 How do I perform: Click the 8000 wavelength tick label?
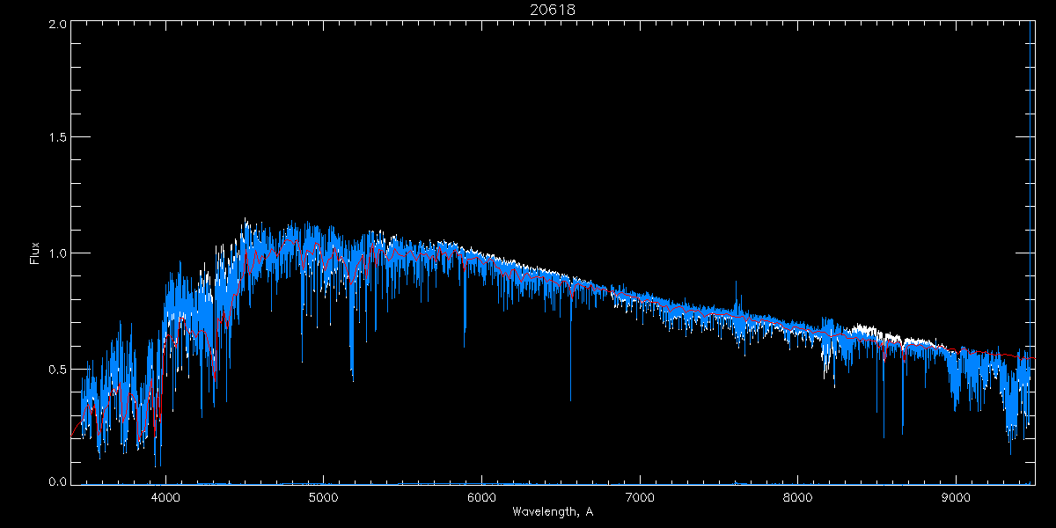tap(797, 496)
